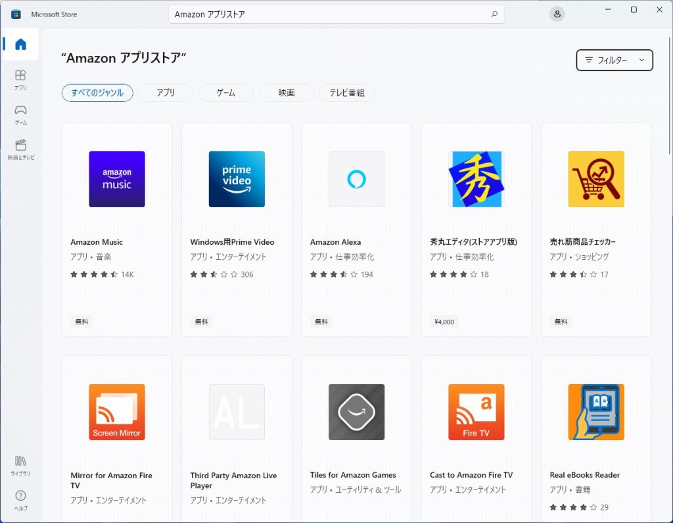Open the Fire TV cast icon

[x=476, y=412]
